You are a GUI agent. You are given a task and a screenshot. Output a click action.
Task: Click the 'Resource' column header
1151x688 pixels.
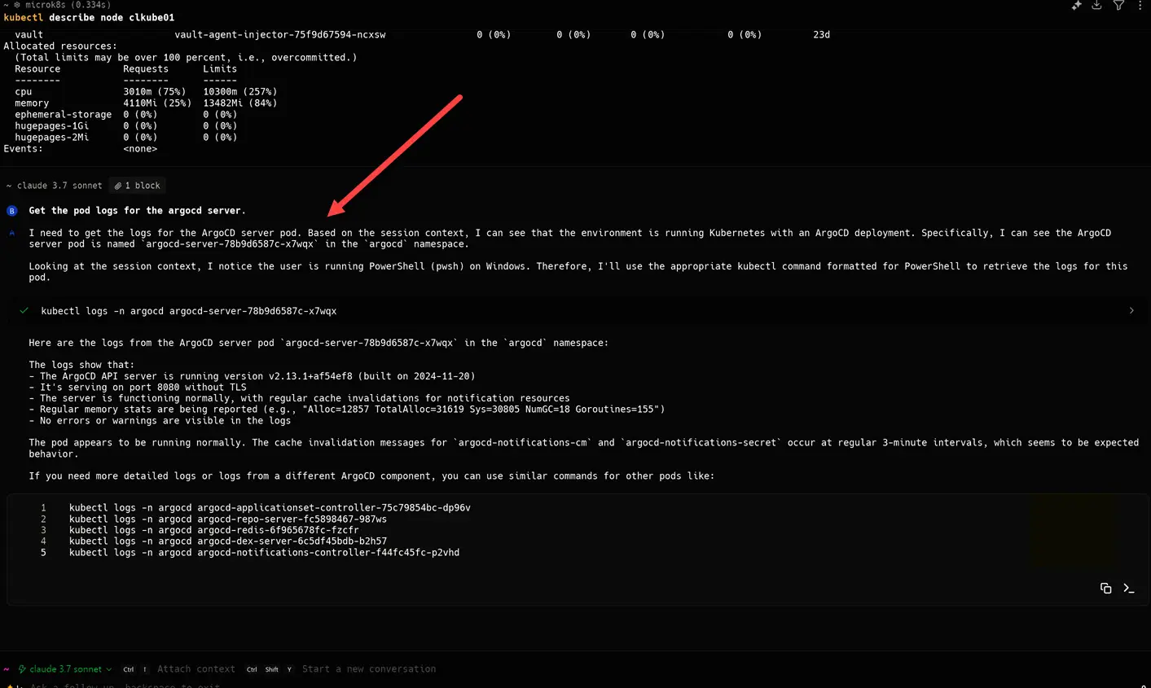[x=37, y=69]
